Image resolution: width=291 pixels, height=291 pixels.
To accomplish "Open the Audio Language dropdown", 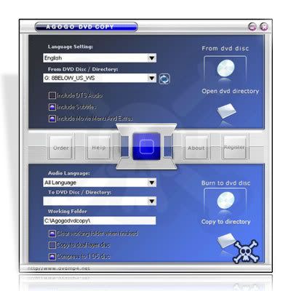I will 100,183.
